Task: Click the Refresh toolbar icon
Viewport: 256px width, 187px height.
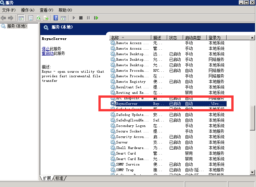Action: point(39,18)
